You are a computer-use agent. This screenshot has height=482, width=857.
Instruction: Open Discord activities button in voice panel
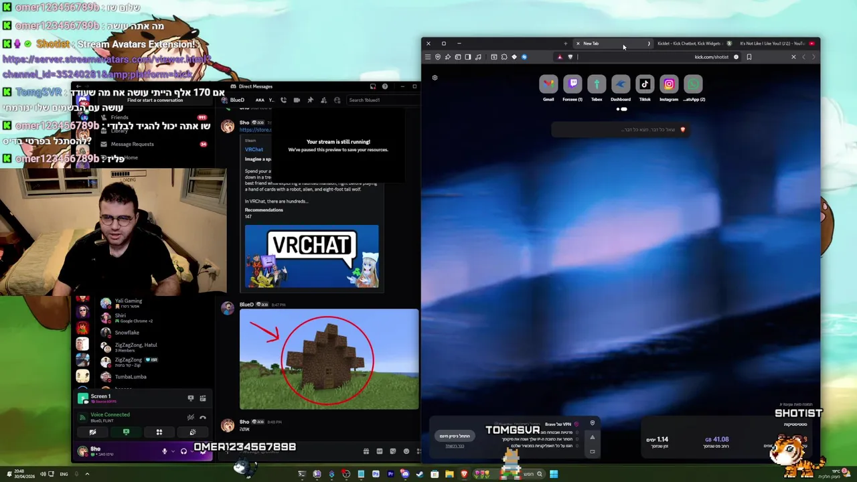tap(159, 432)
